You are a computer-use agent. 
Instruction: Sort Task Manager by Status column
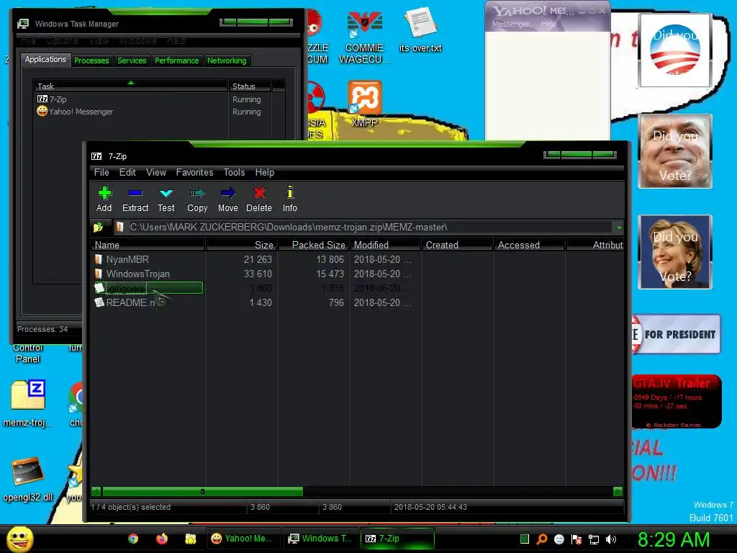point(250,86)
